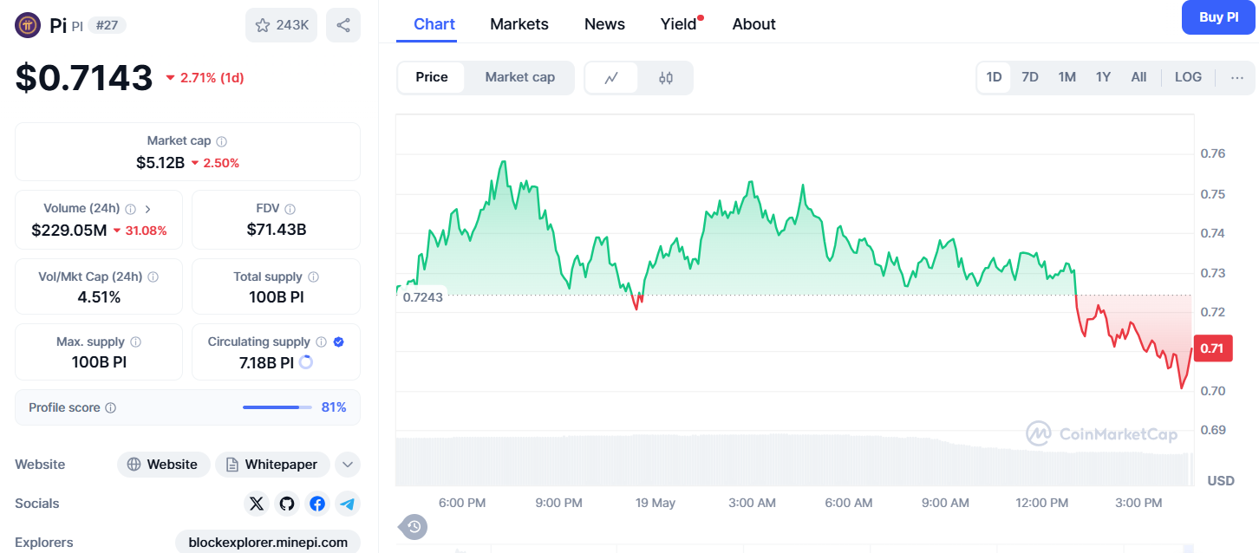Viewport: 1259px width, 553px height.
Task: Click the $71.43B FDV value
Action: [276, 230]
